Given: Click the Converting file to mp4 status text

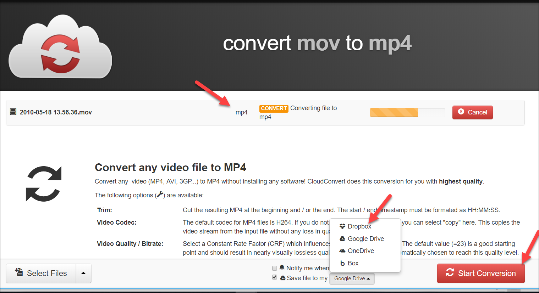Looking at the screenshot, I should pos(298,112).
